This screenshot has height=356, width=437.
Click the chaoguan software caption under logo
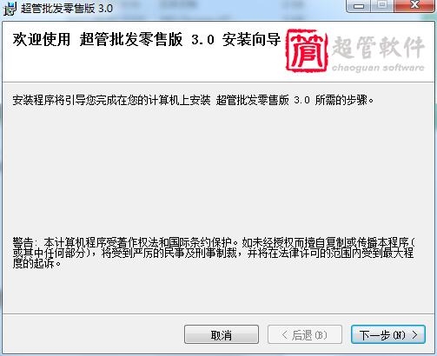378,68
